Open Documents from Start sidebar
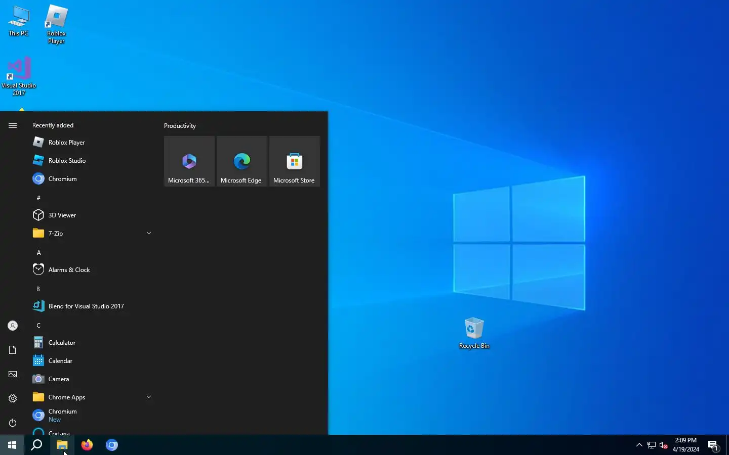 pyautogui.click(x=13, y=350)
